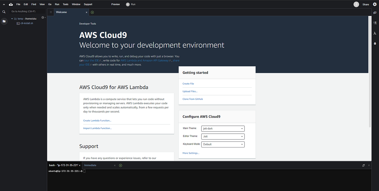
Task: Close the console panel with X
Action: click(369, 165)
